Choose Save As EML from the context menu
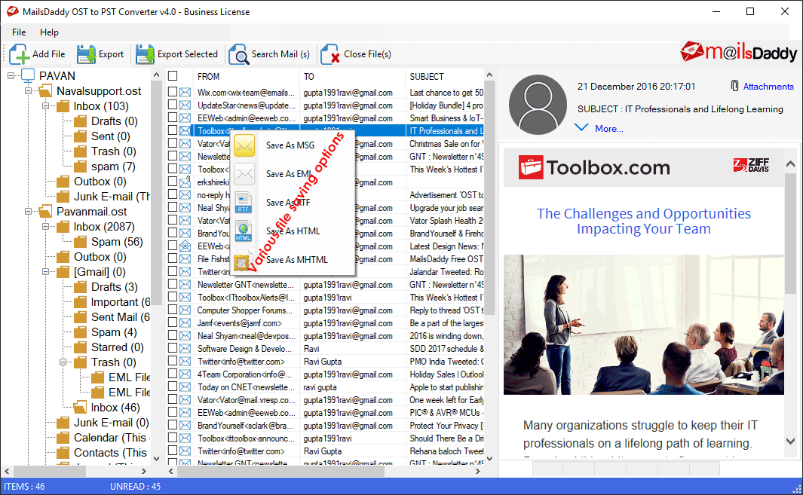The image size is (803, 495). pyautogui.click(x=293, y=174)
